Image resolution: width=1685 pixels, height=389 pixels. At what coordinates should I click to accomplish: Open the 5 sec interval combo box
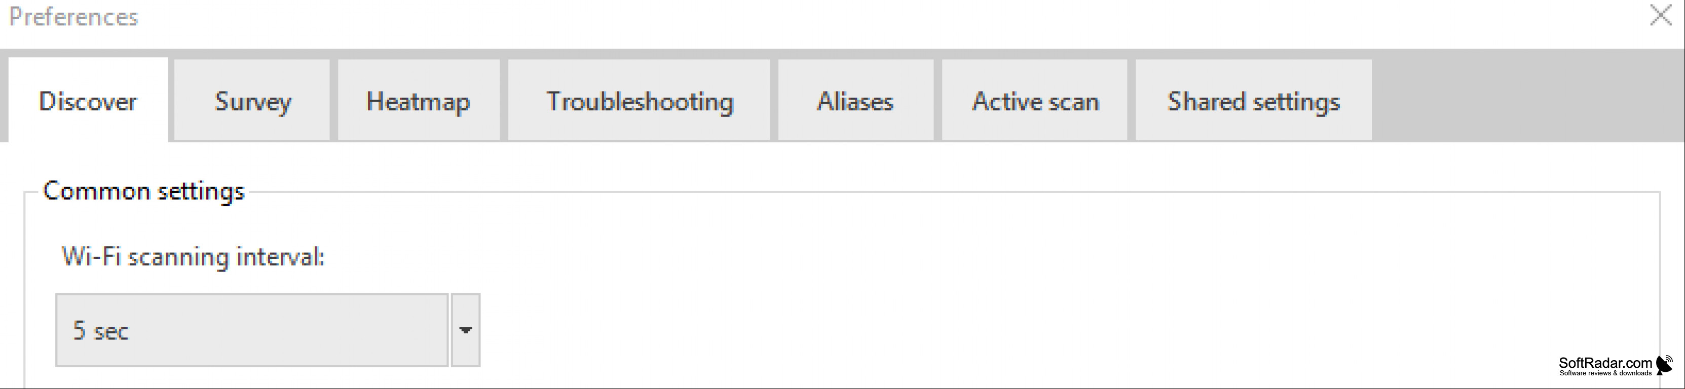252,330
